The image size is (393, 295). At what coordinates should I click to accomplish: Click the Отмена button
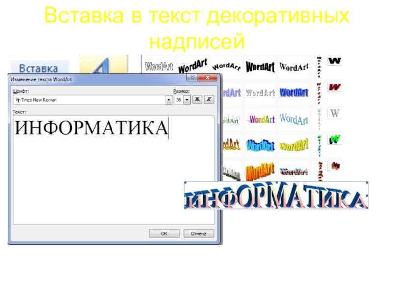click(x=198, y=233)
